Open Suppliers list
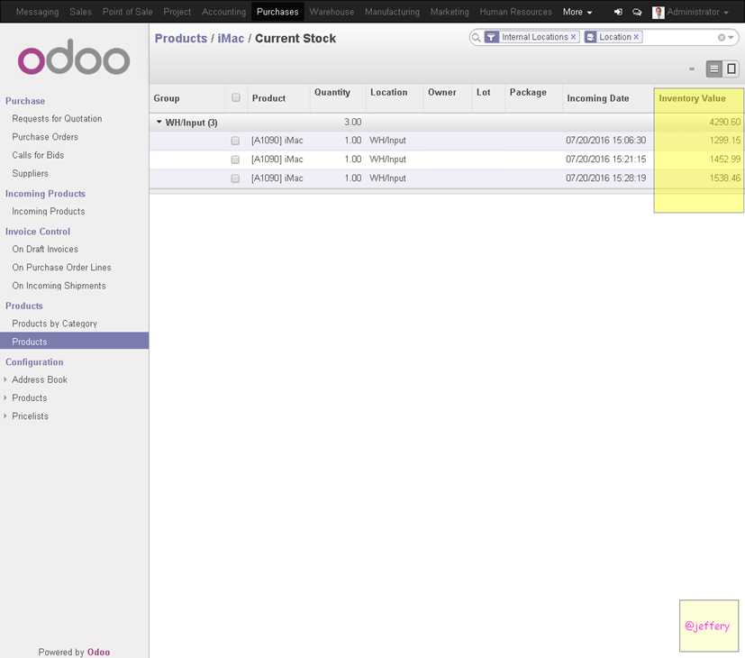This screenshot has height=658, width=745. coord(30,174)
